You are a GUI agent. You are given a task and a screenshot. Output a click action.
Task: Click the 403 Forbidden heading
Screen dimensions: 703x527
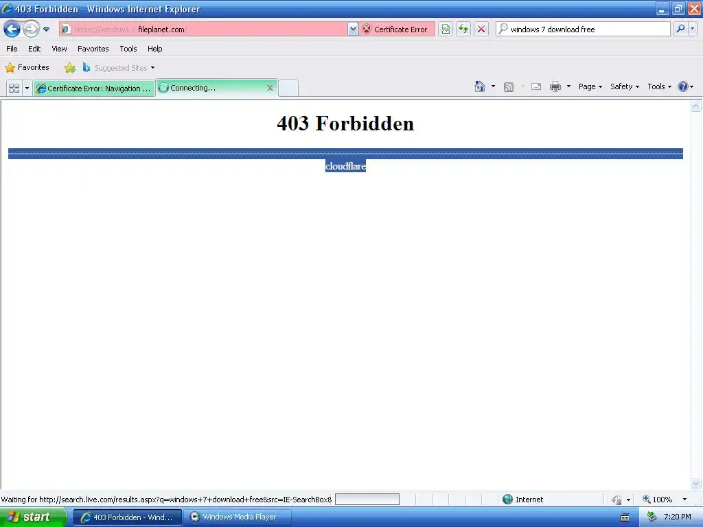(x=345, y=124)
